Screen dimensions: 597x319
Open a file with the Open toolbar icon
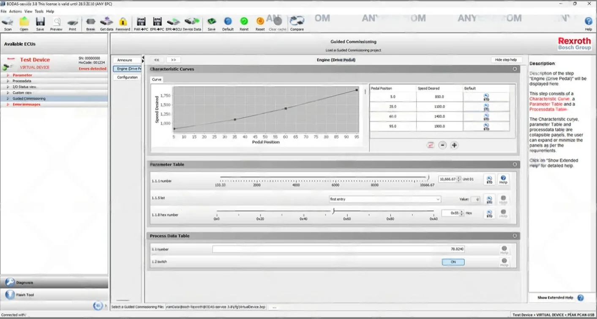tap(24, 24)
